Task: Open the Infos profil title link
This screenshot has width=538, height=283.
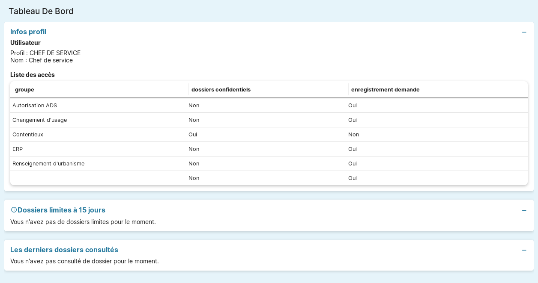Action: click(x=28, y=32)
